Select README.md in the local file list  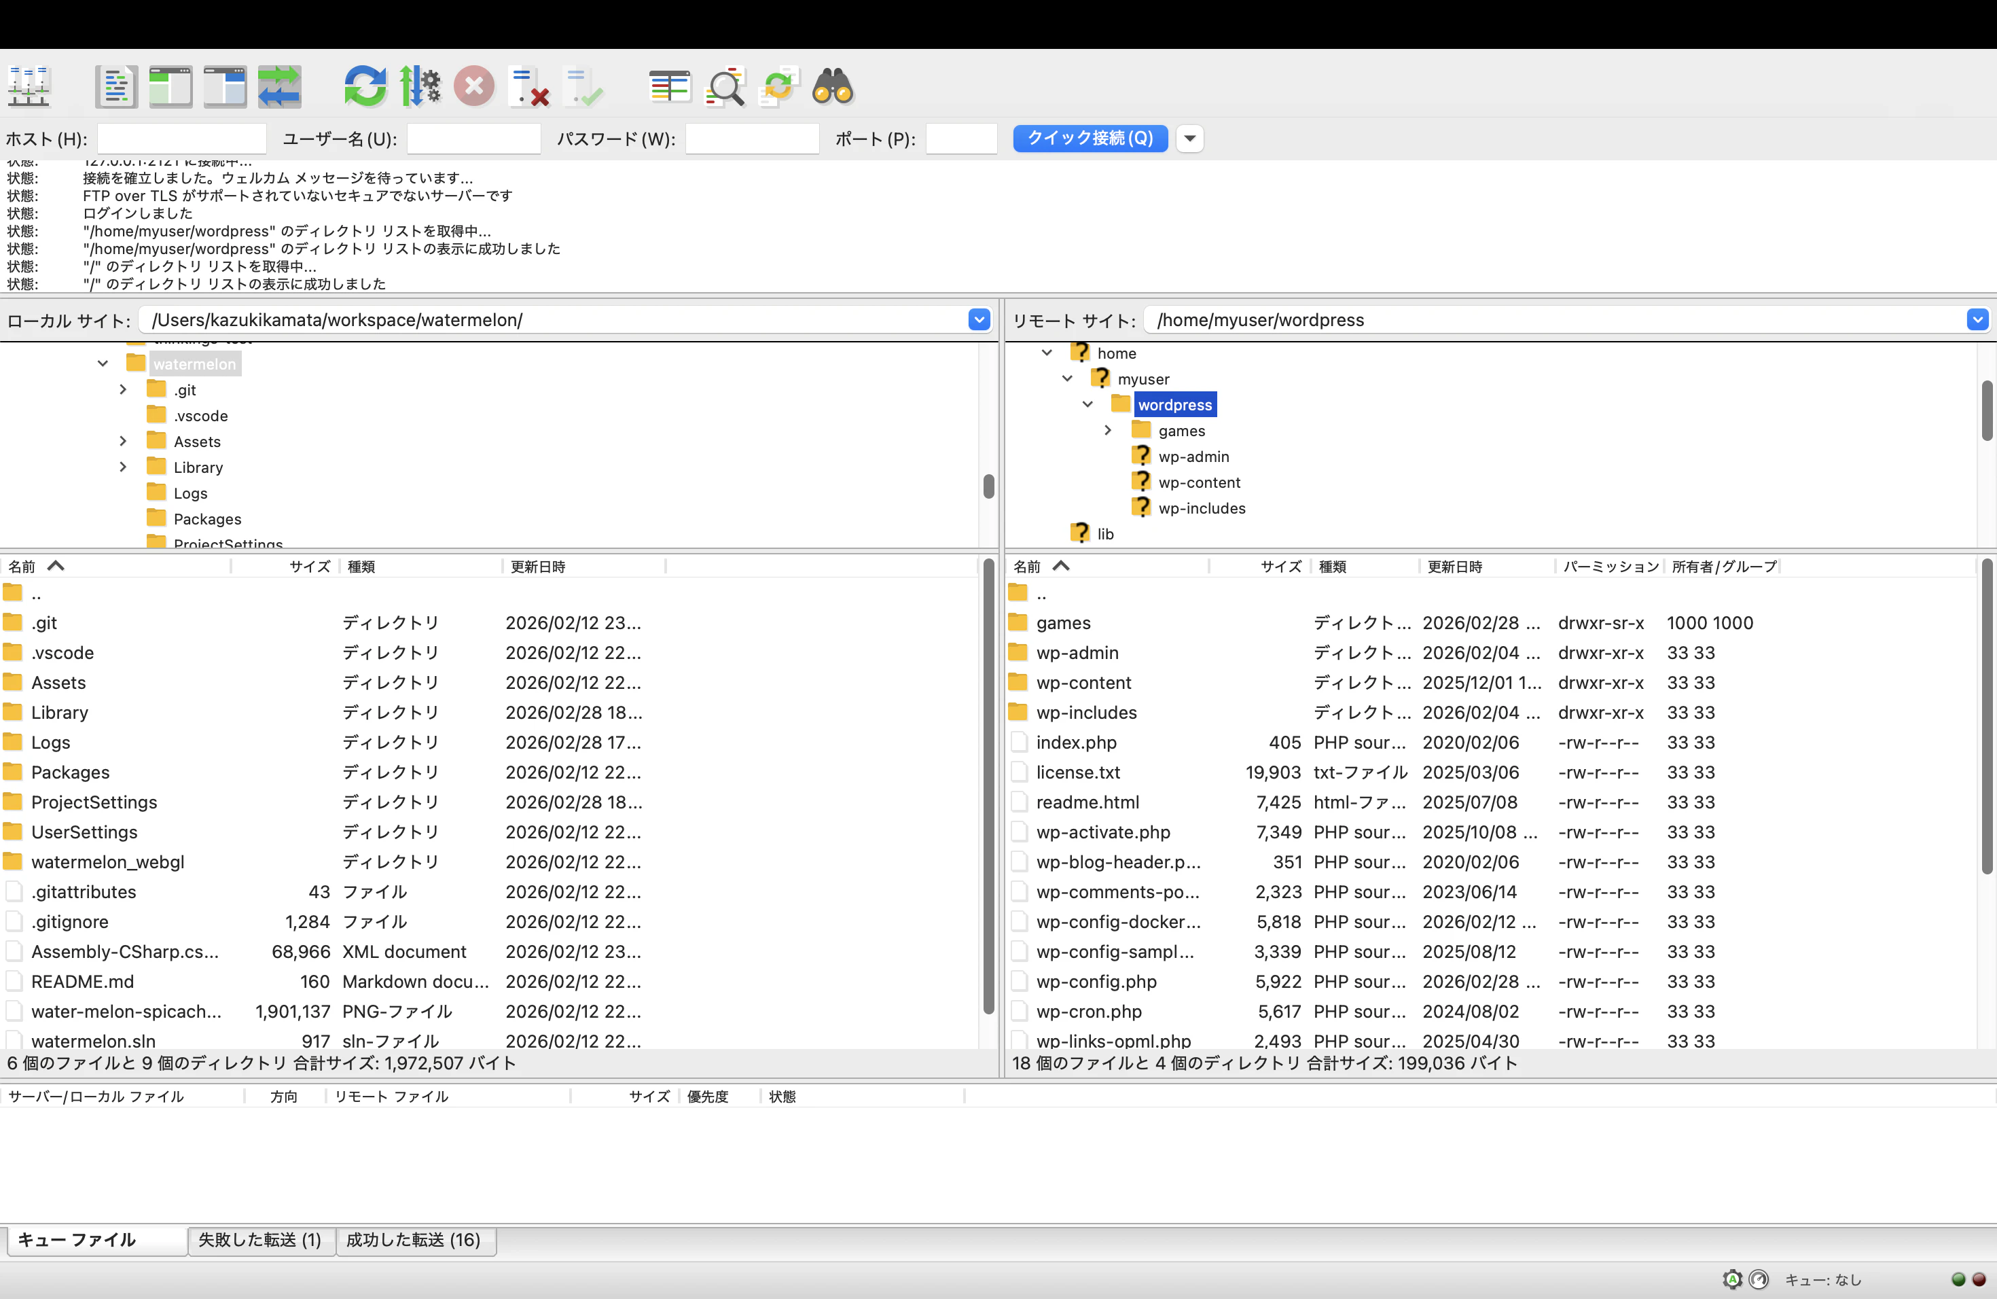point(82,982)
